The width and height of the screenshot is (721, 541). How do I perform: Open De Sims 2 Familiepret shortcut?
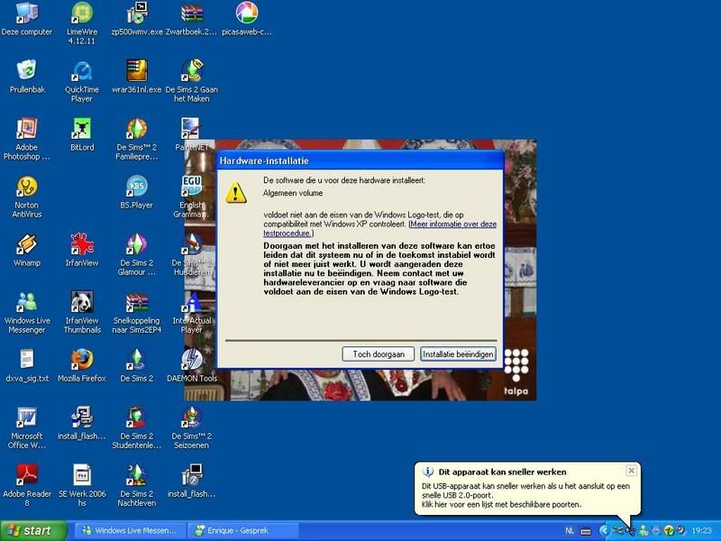click(137, 139)
